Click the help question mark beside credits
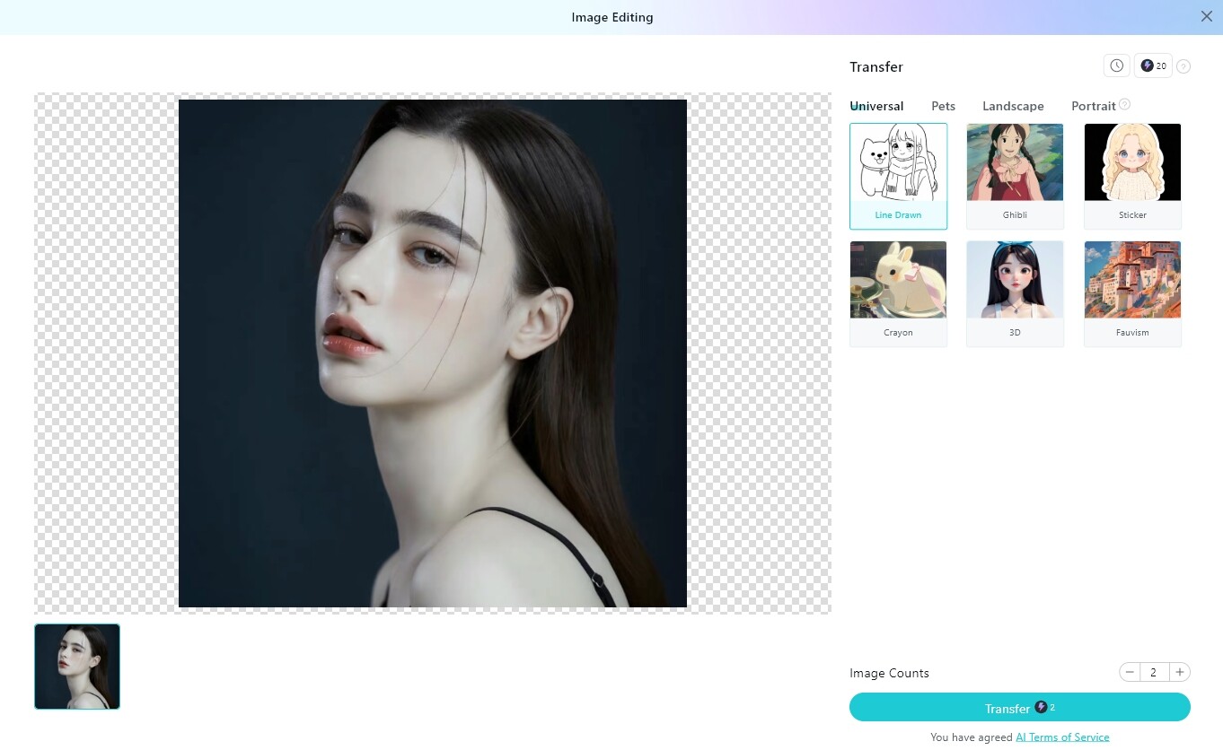This screenshot has width=1223, height=750. tap(1183, 66)
